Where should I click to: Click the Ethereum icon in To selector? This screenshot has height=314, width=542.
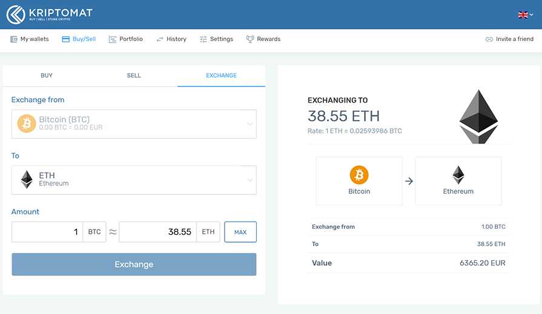pyautogui.click(x=27, y=179)
